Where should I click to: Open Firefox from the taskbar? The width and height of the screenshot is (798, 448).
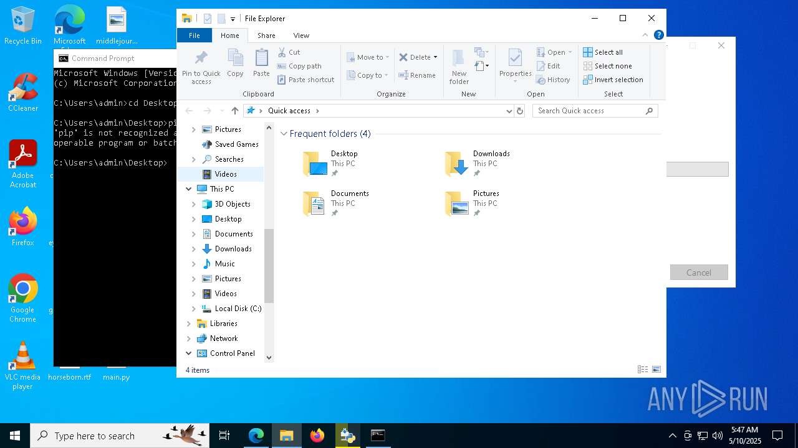[x=317, y=436]
